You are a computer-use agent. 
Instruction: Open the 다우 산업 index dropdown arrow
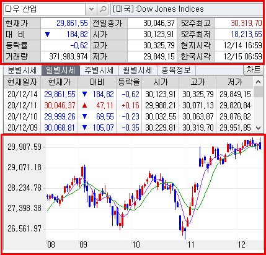91,9
